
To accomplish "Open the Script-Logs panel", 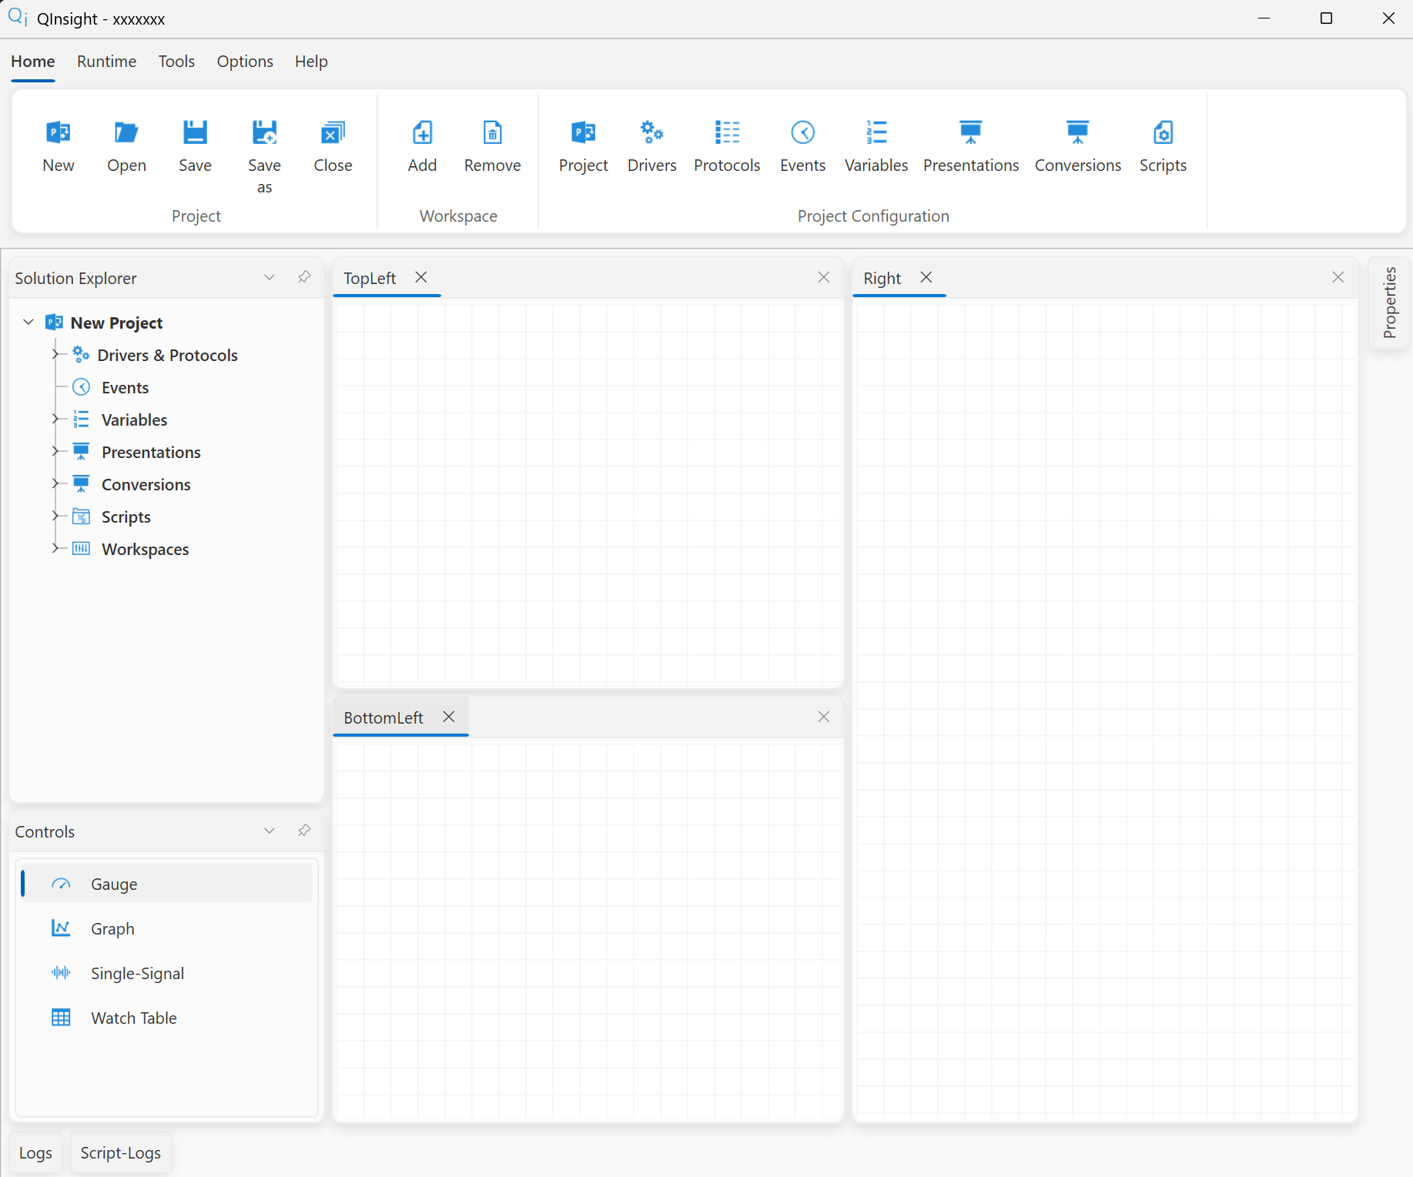I will click(x=121, y=1152).
